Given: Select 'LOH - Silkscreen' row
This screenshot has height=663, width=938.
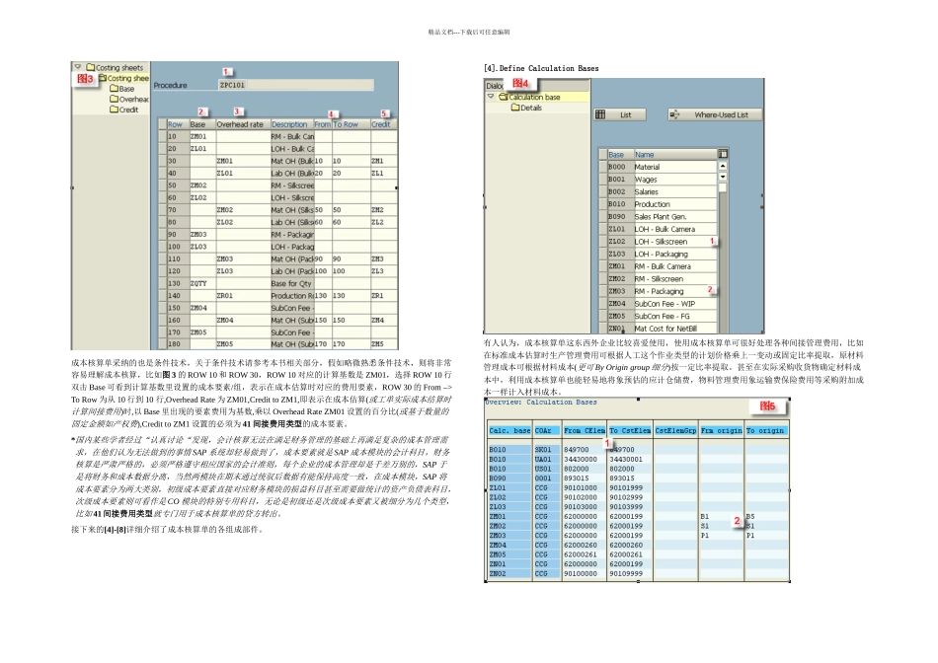Looking at the screenshot, I should pos(662,242).
